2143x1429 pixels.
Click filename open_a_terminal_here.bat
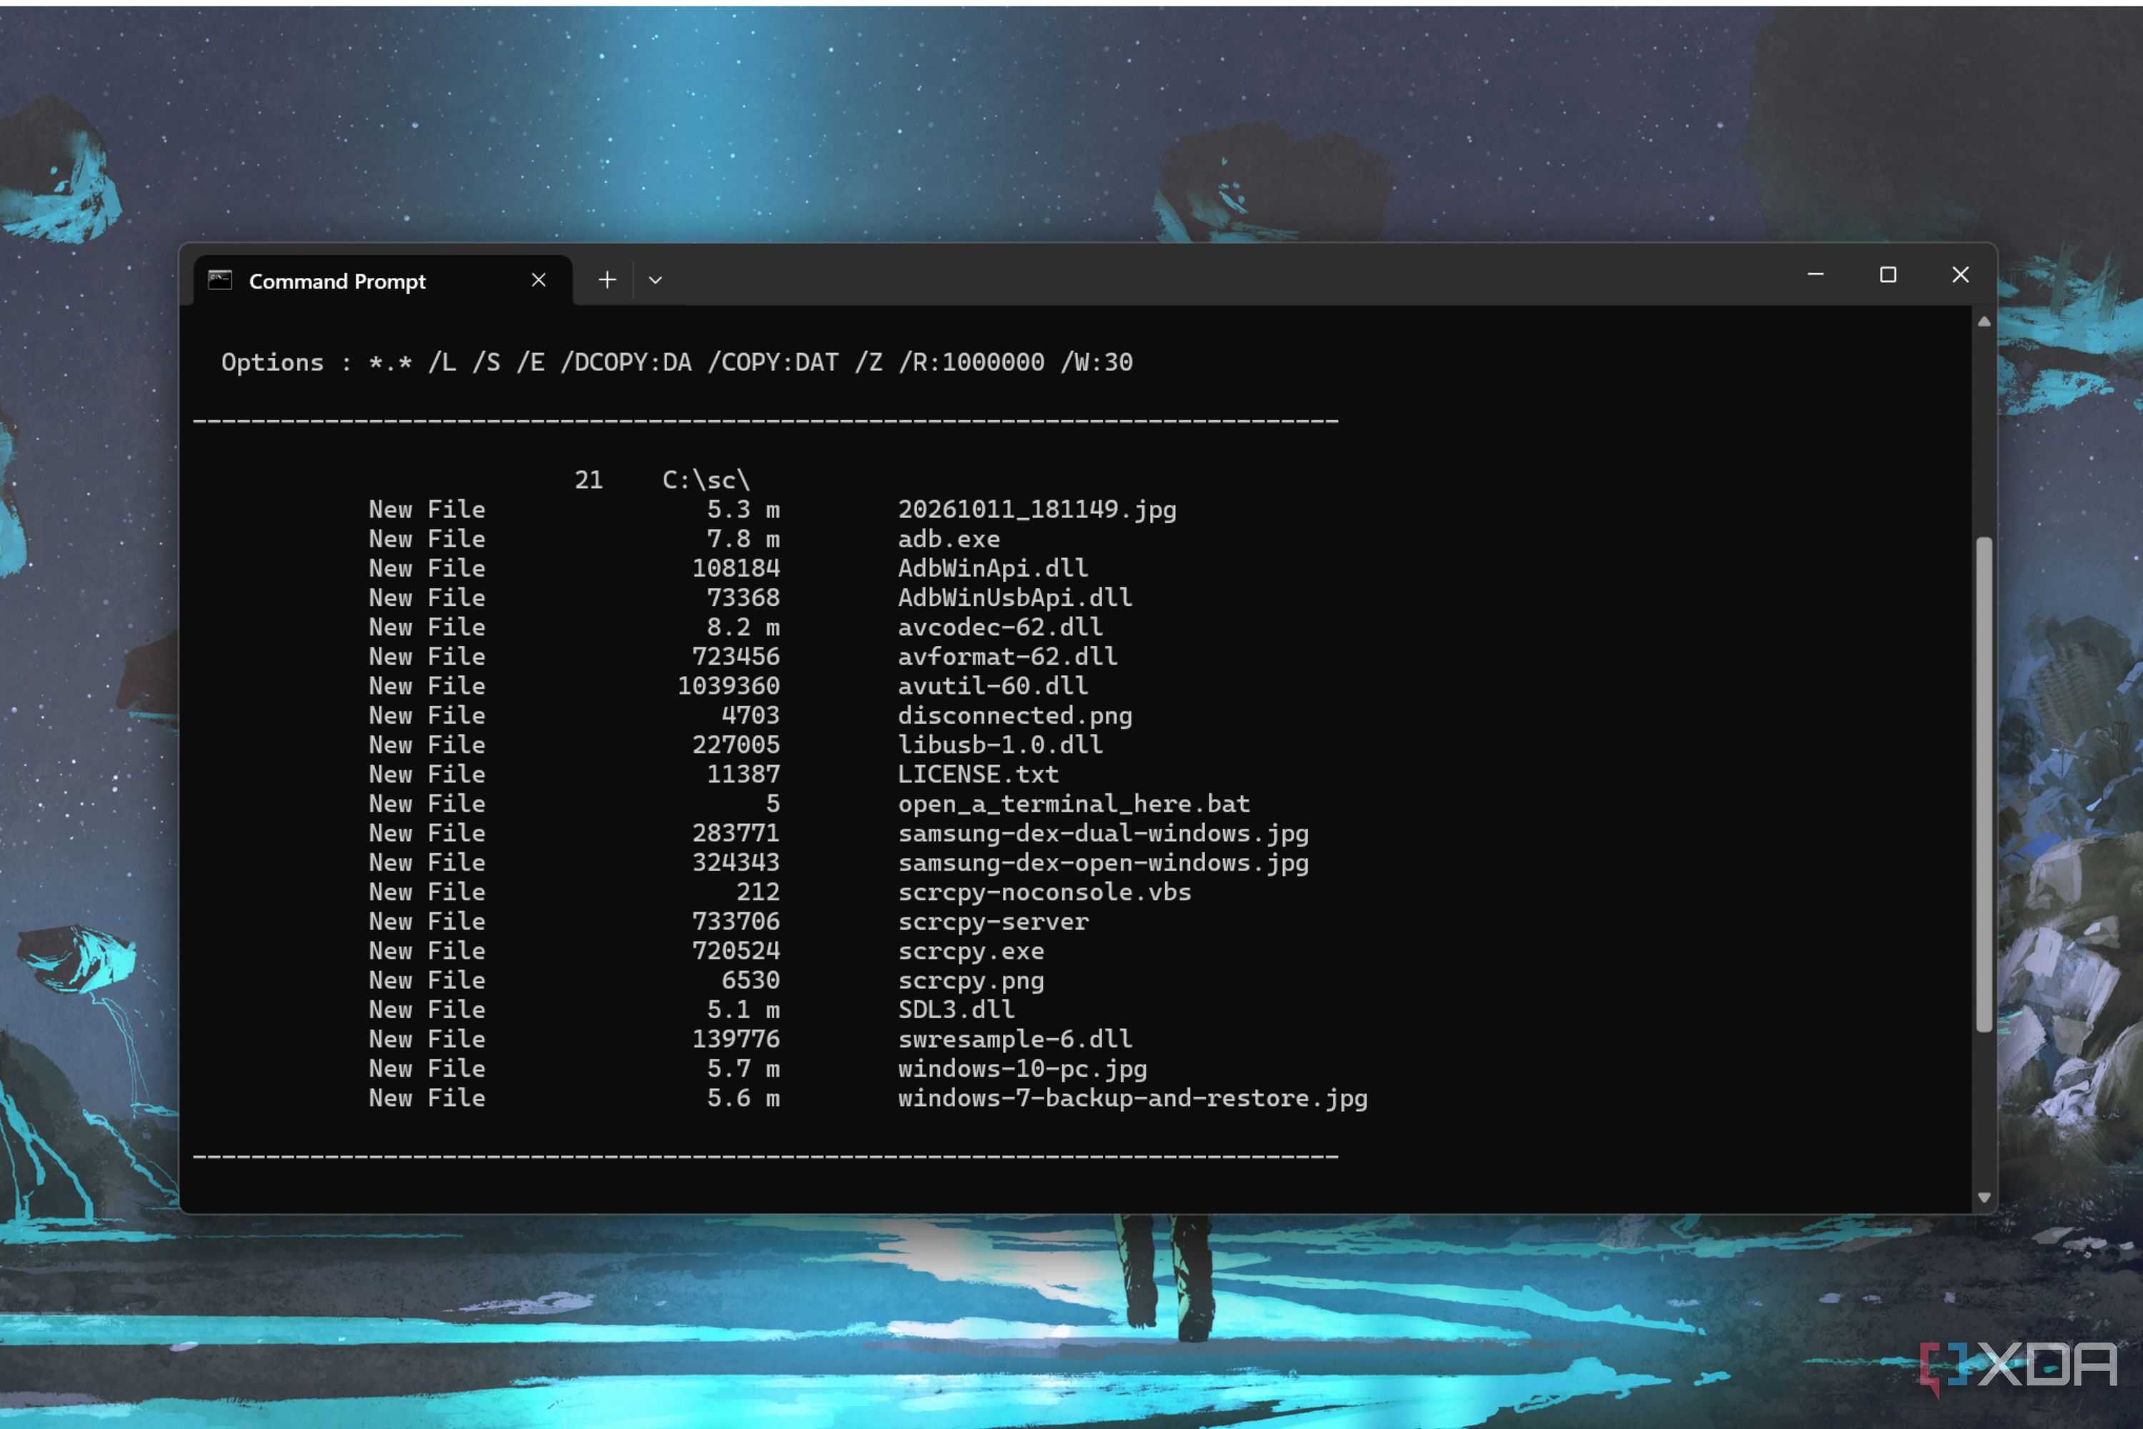tap(1074, 804)
